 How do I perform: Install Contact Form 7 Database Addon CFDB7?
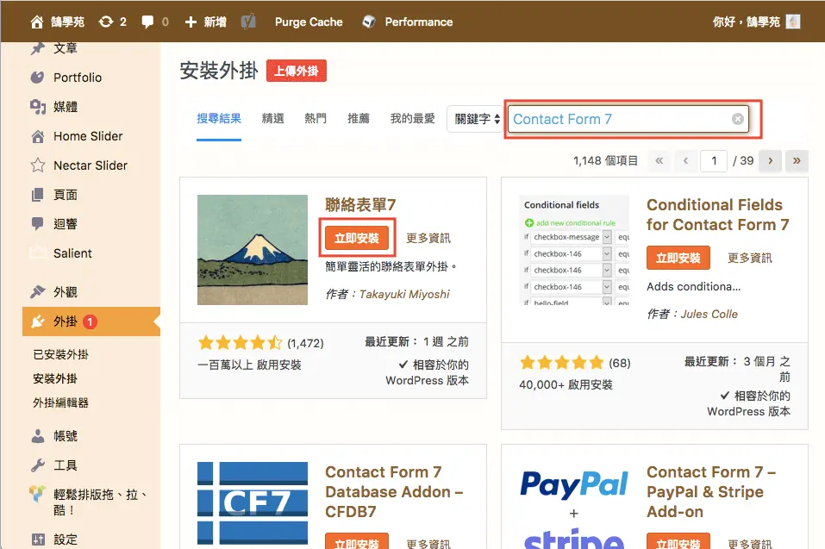pos(357,541)
